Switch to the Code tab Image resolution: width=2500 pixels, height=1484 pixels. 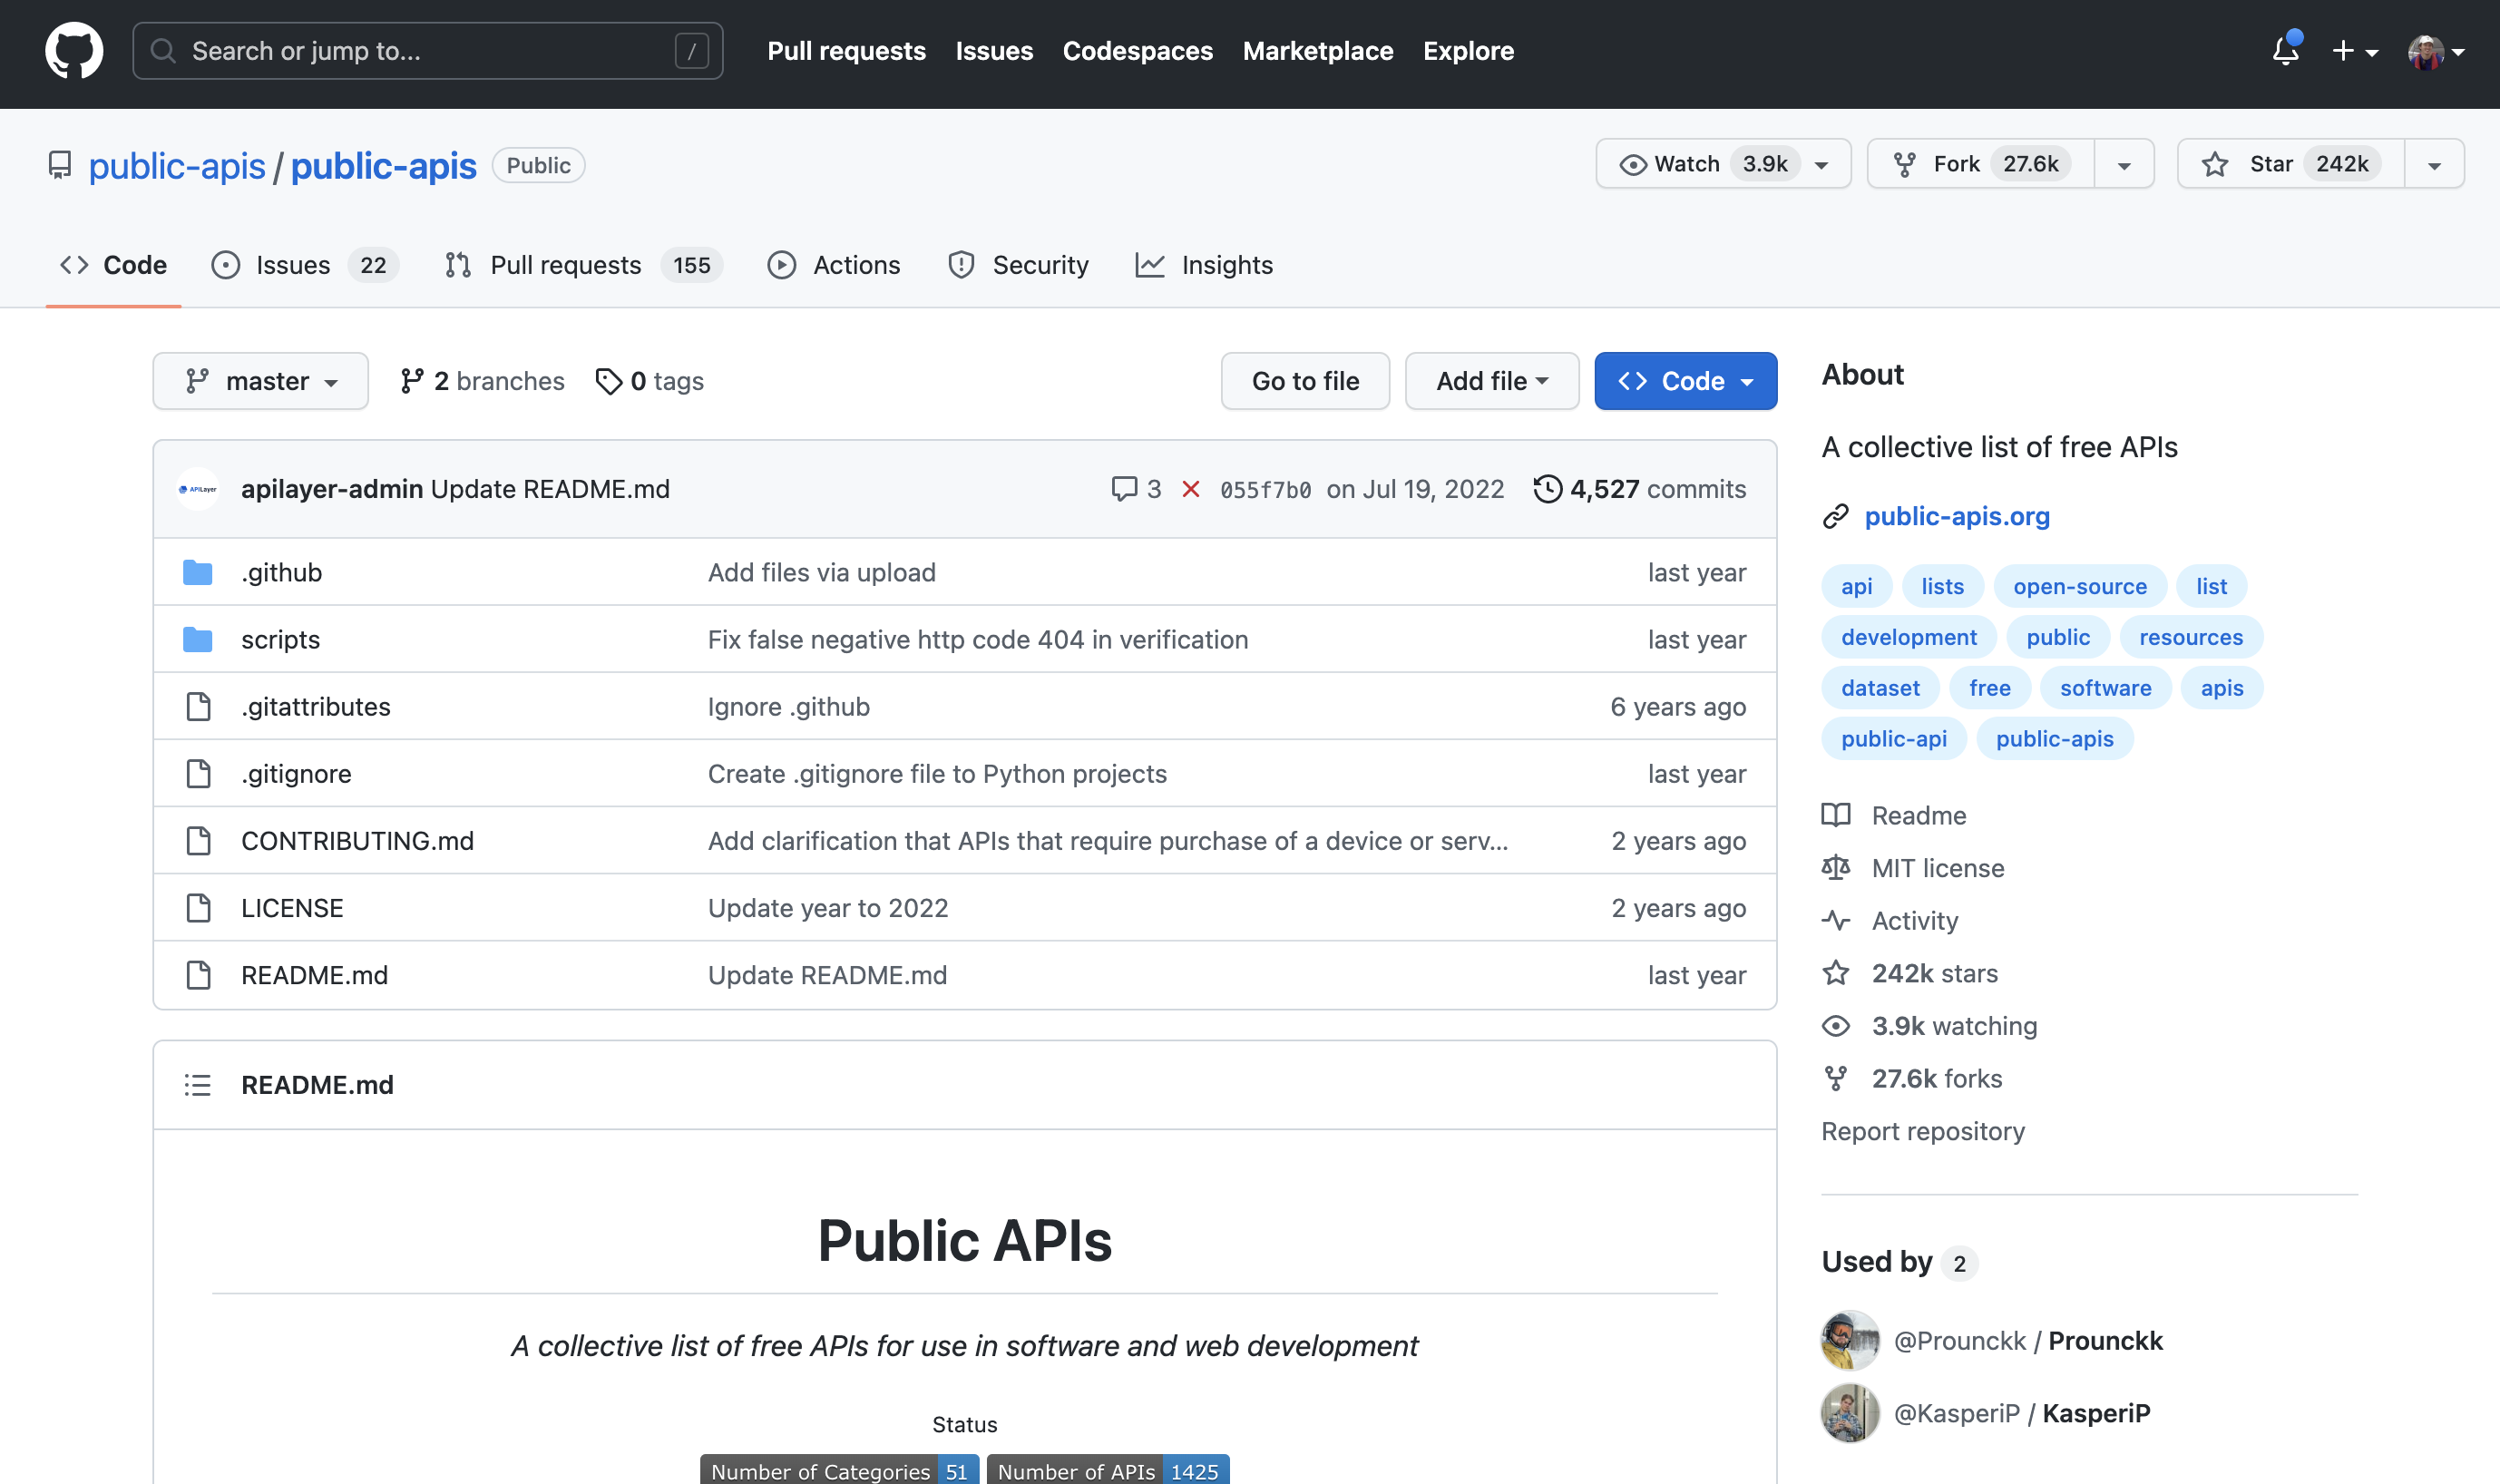tap(113, 265)
